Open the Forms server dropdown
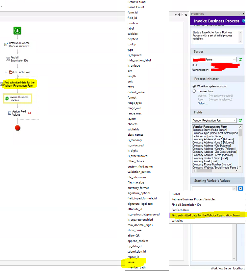Screen dimensions: 247x271 tap(235, 59)
